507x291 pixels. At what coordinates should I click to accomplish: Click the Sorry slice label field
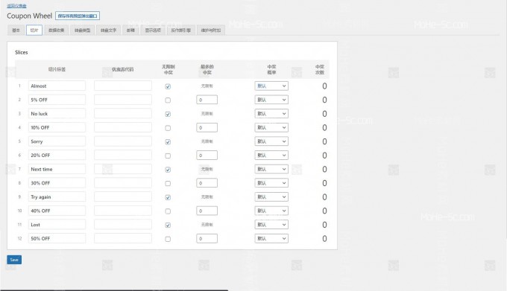point(57,141)
